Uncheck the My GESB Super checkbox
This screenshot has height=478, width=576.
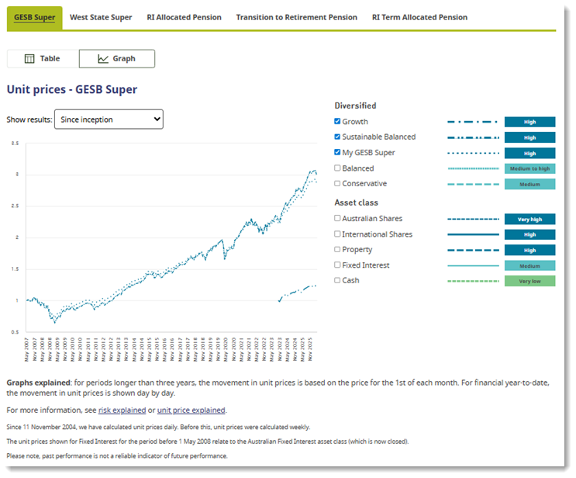tap(337, 152)
